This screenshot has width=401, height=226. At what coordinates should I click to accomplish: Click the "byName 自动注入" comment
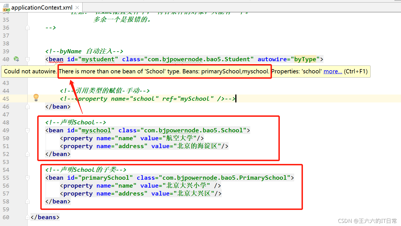coord(84,51)
